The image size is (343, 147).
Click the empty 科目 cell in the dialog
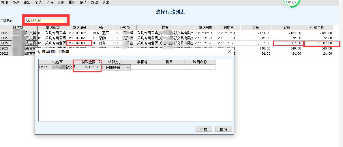tap(169, 67)
